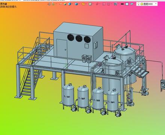Viewport: 165px width, 135px height.
Task: Click the monitor display icon in toolbar
Action: tap(115, 4)
